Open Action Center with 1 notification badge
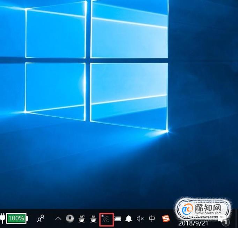This screenshot has width=238, height=228. (x=225, y=221)
